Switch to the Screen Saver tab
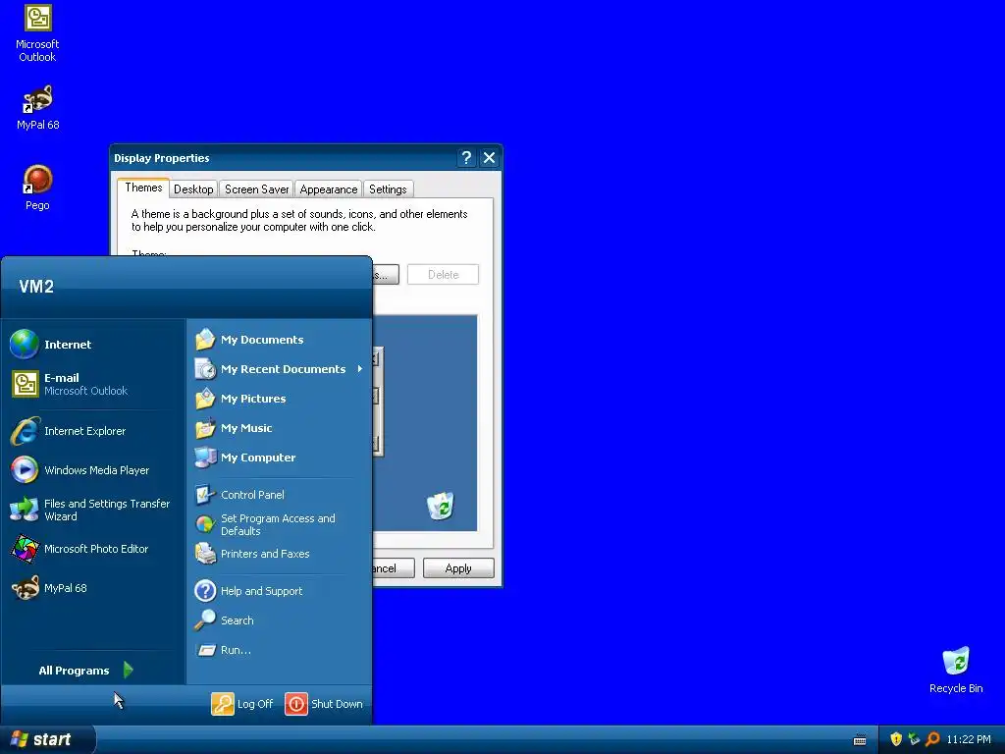 [256, 189]
